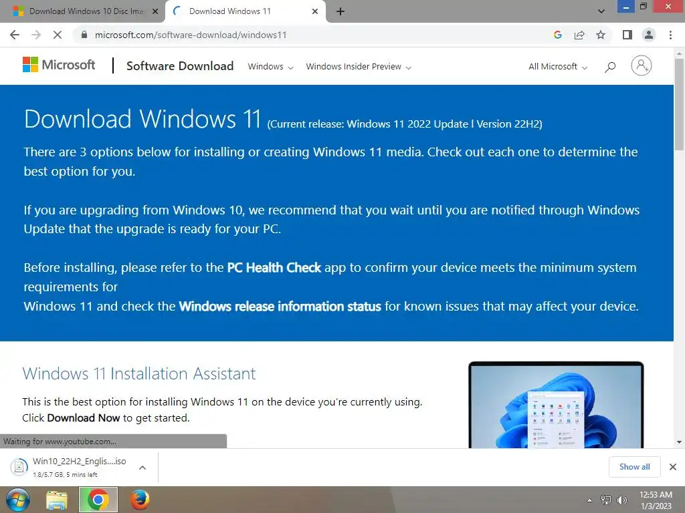This screenshot has width=685, height=513.
Task: Click Show all downloads button
Action: (x=634, y=467)
